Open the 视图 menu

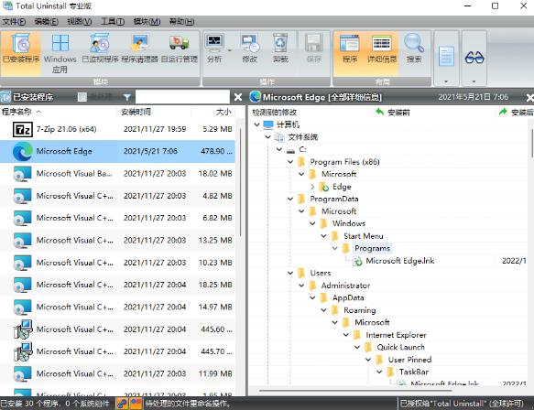(x=80, y=22)
